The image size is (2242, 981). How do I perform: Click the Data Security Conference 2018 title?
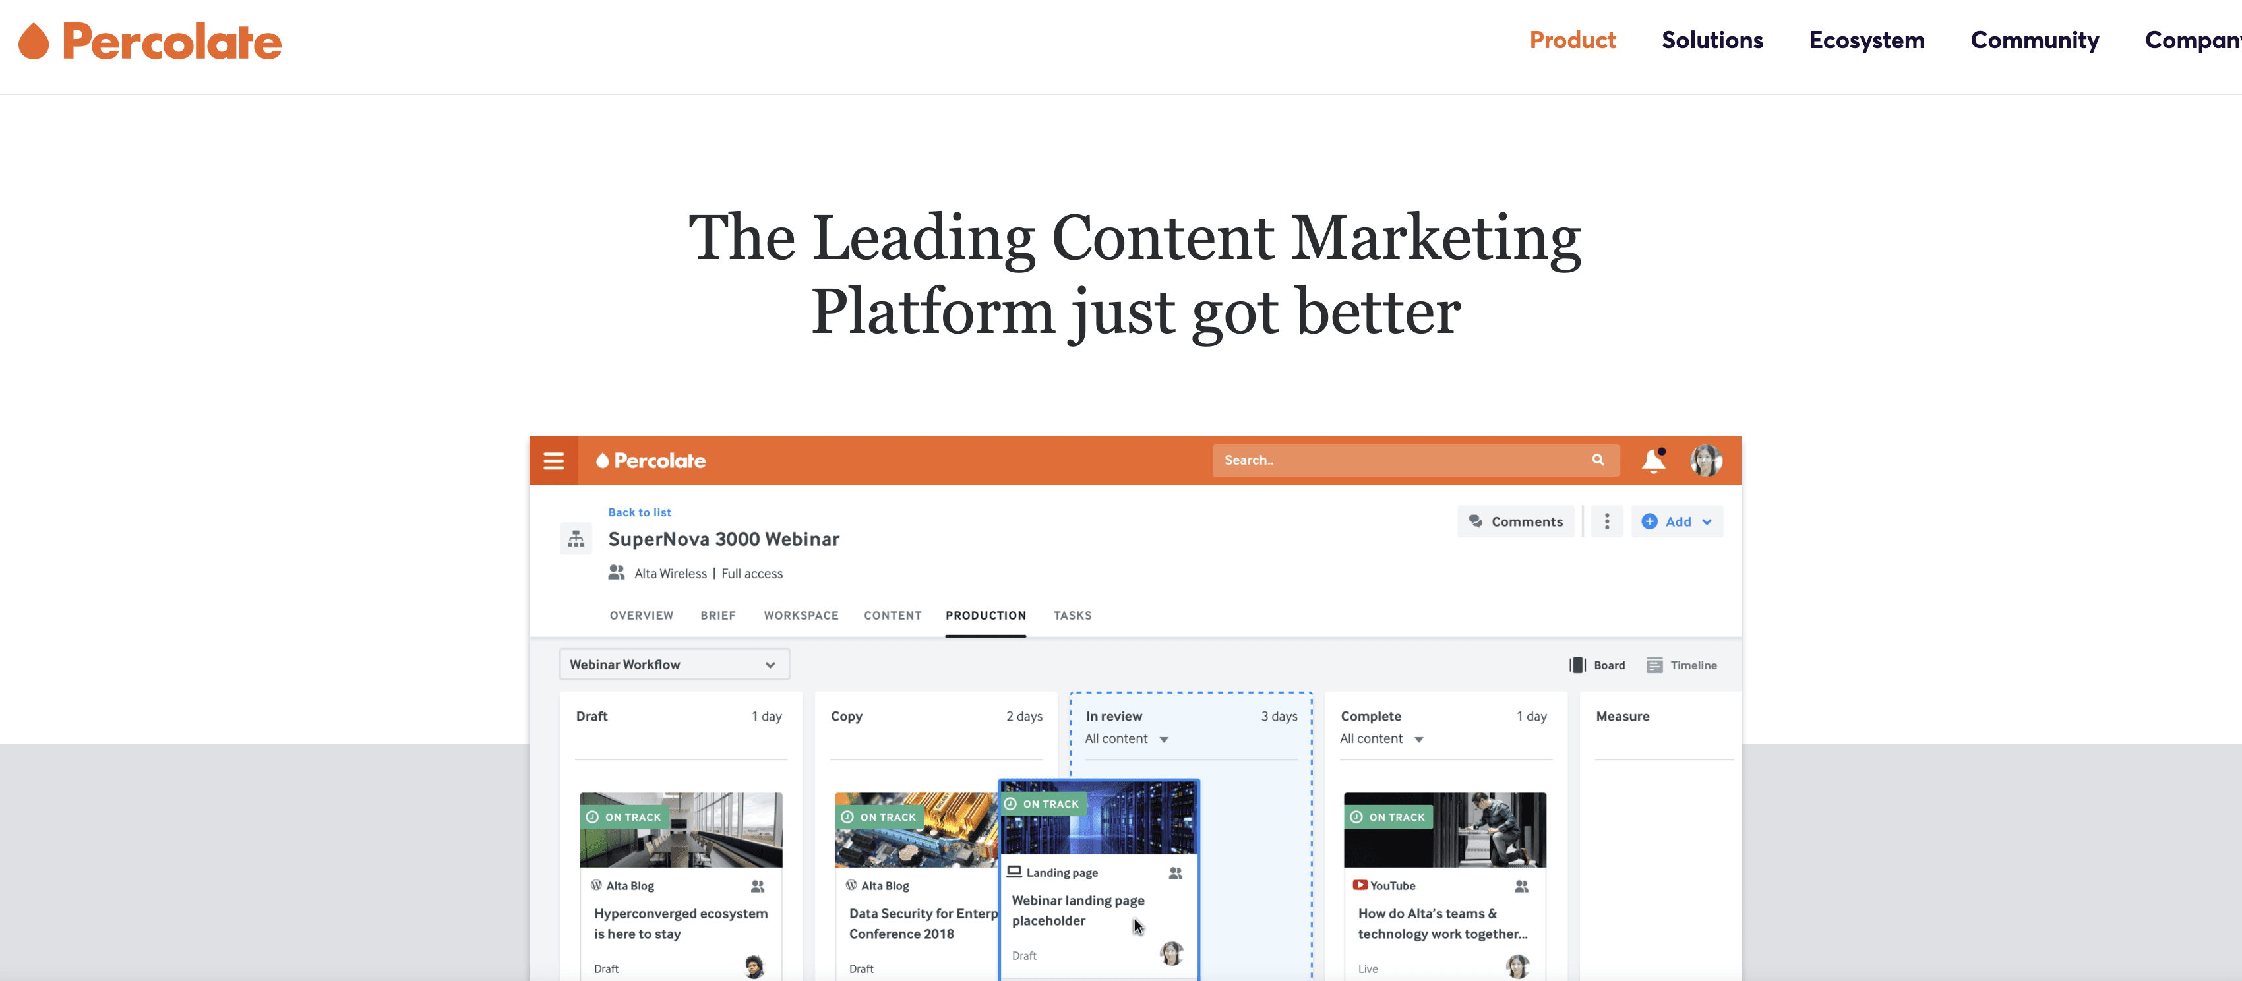[923, 924]
